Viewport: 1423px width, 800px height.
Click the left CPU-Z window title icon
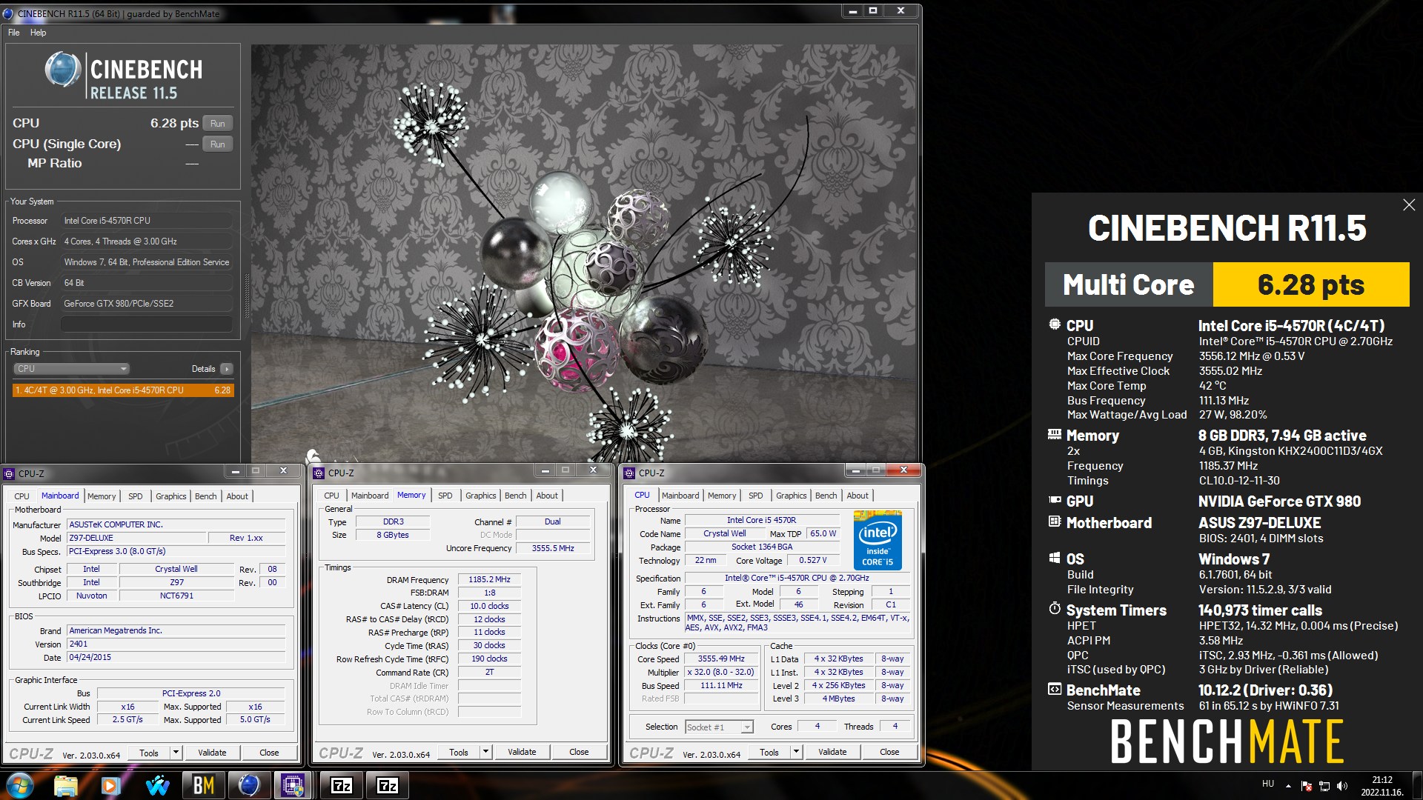click(10, 473)
